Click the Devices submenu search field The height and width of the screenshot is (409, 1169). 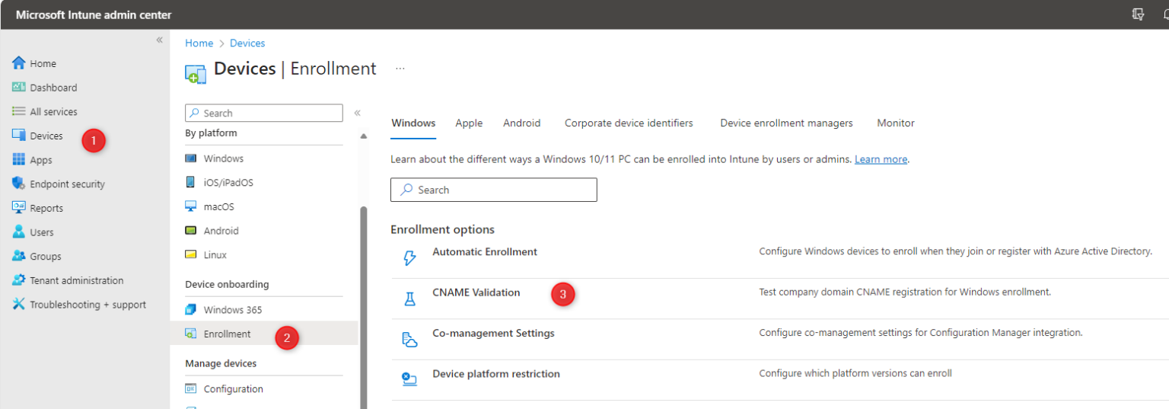pos(264,113)
